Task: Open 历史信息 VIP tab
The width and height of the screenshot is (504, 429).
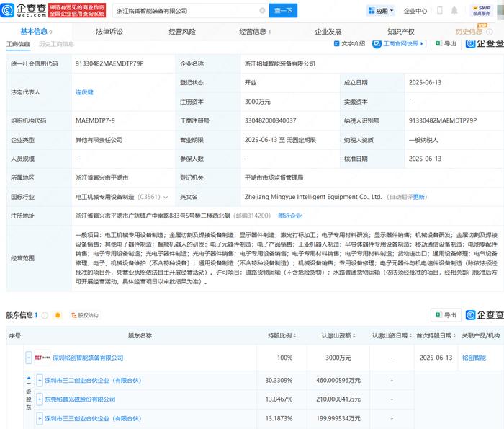Action: (469, 31)
